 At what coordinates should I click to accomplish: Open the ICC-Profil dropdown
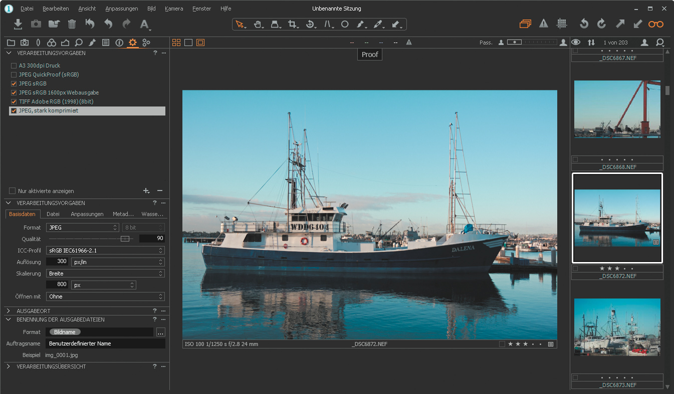(x=105, y=250)
